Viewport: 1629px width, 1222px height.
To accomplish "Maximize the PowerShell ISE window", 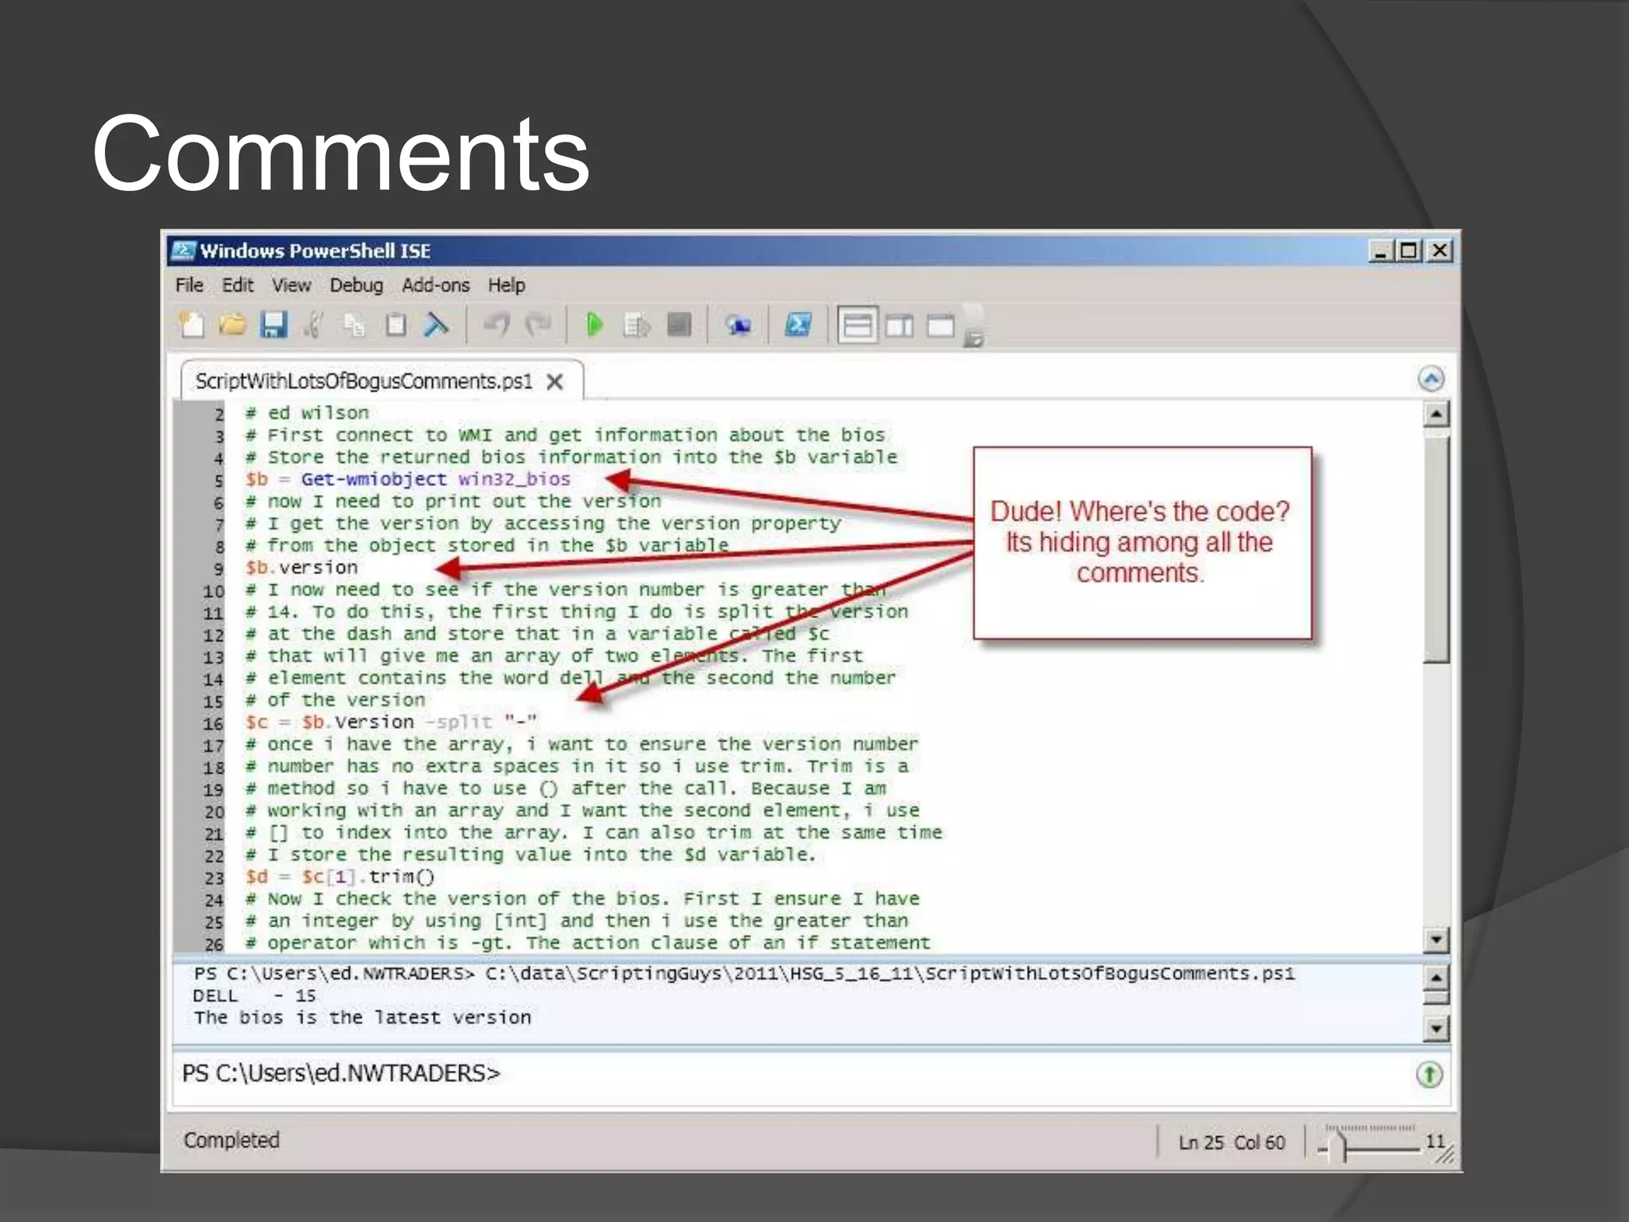I will click(1408, 251).
